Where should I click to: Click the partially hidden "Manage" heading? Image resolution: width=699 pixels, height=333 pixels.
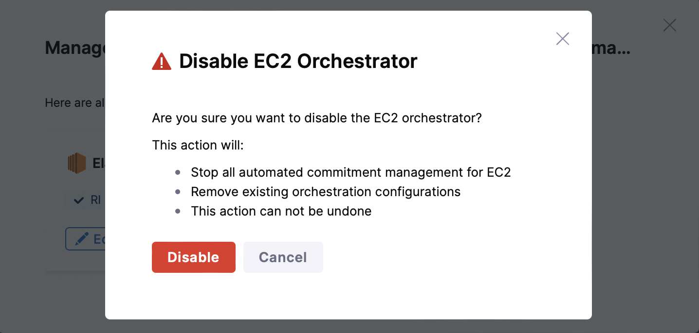click(75, 48)
